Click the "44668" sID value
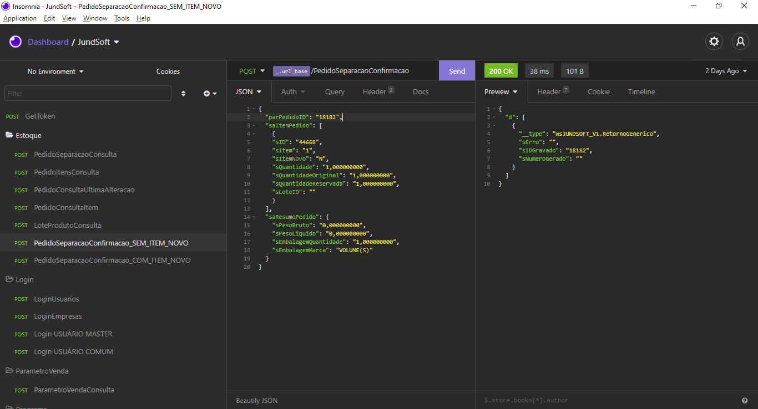The width and height of the screenshot is (758, 409). tap(307, 142)
